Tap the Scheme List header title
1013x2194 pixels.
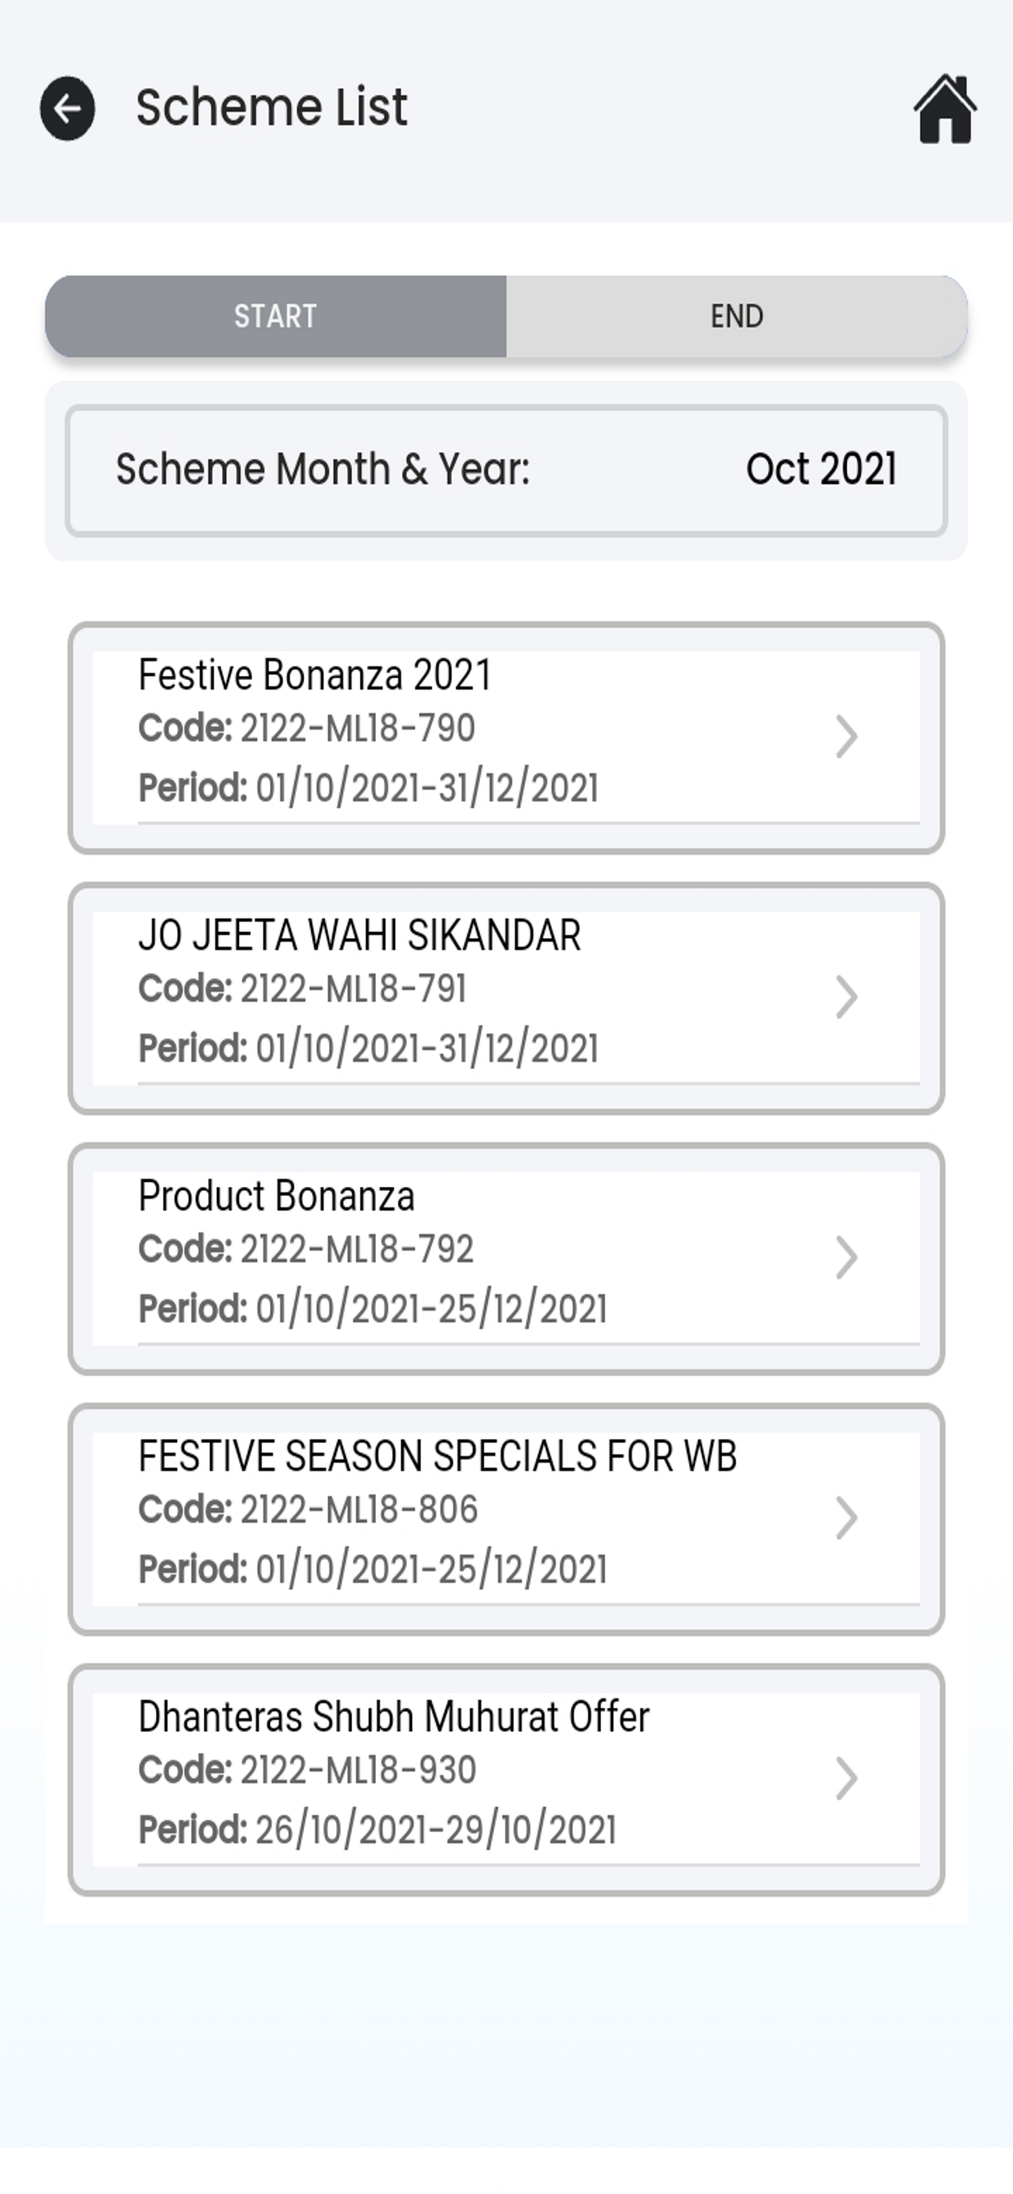pos(272,107)
